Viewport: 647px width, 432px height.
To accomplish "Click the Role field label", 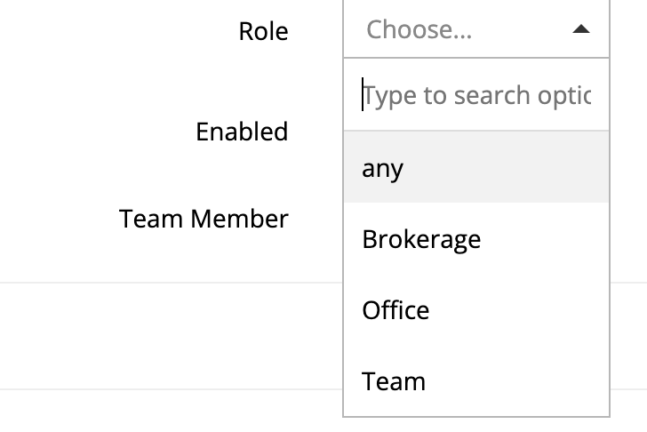I will click(263, 31).
